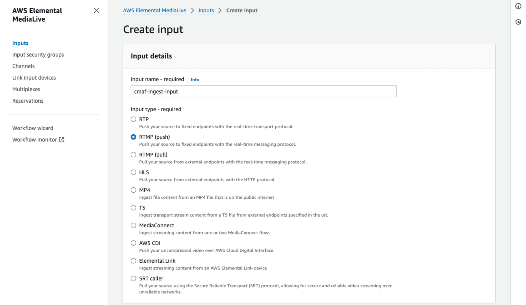Open the info help panel icon
Screen dimensions: 526x305
[518, 6]
